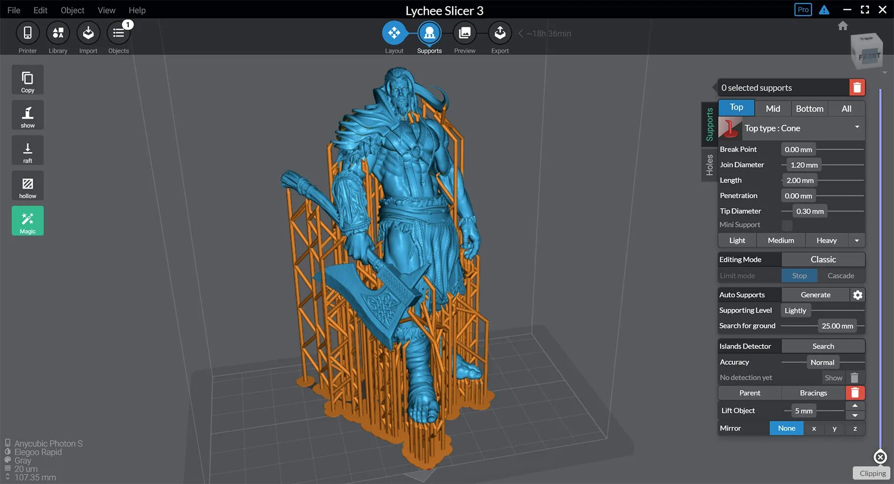Screen dimensions: 894x484
Task: Open the Objects list icon
Action: [x=119, y=33]
